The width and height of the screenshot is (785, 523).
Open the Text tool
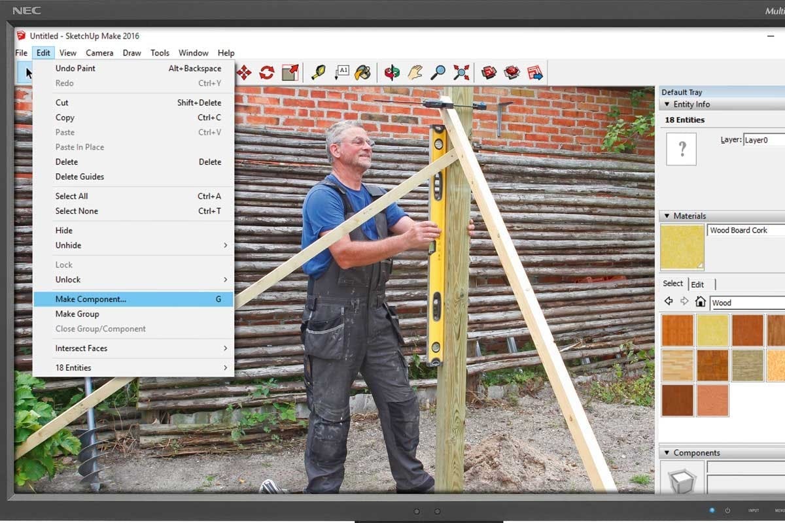[341, 73]
